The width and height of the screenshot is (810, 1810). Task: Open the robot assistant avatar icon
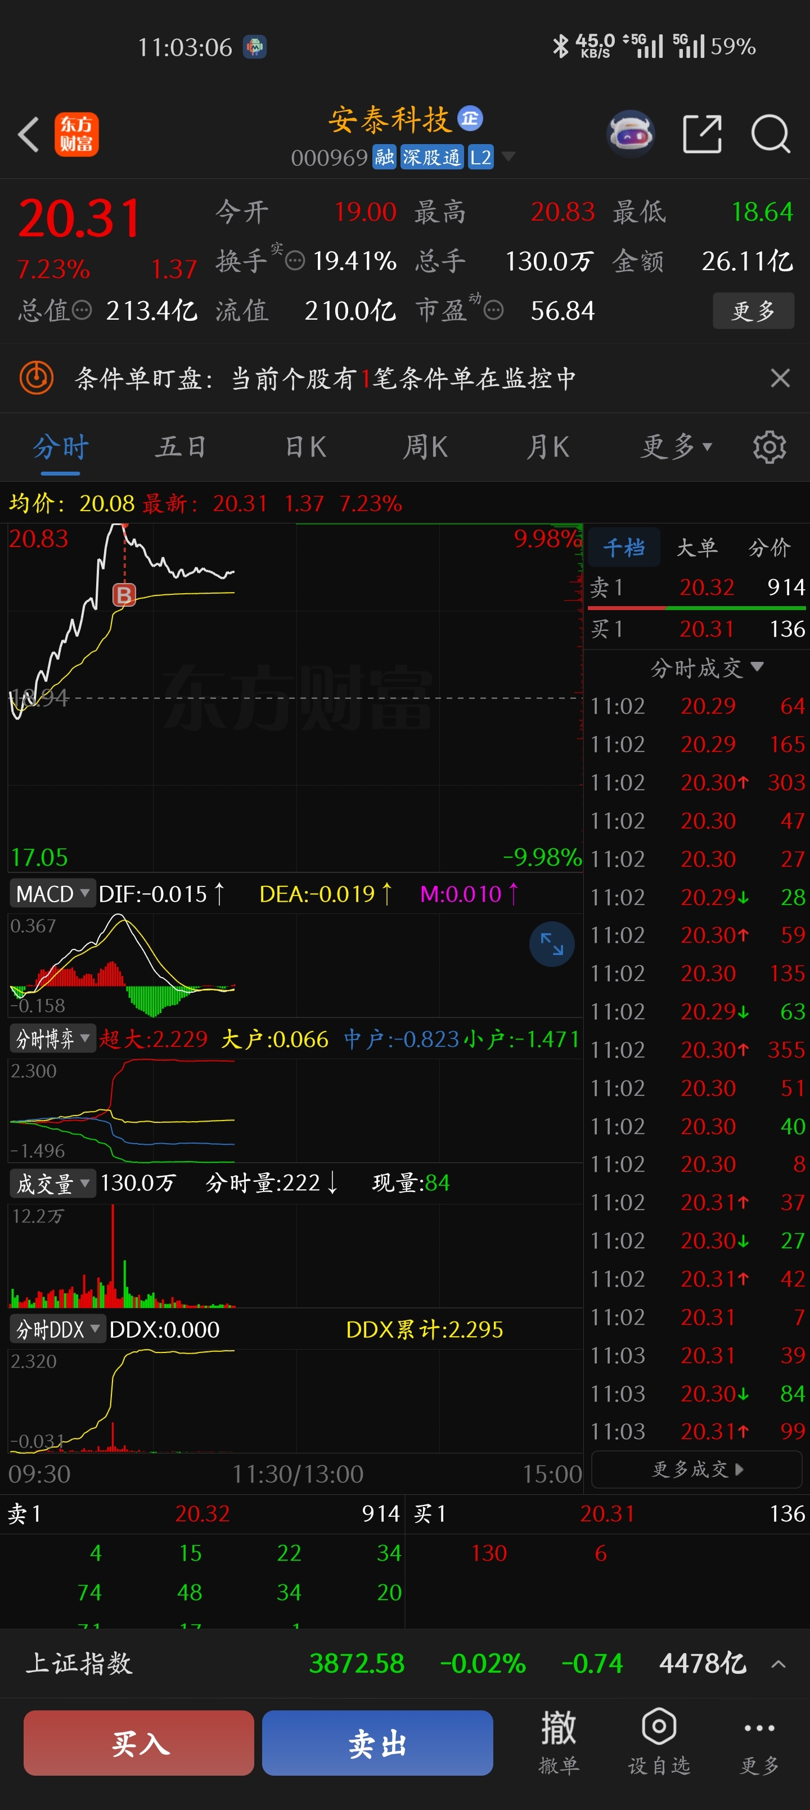click(630, 133)
